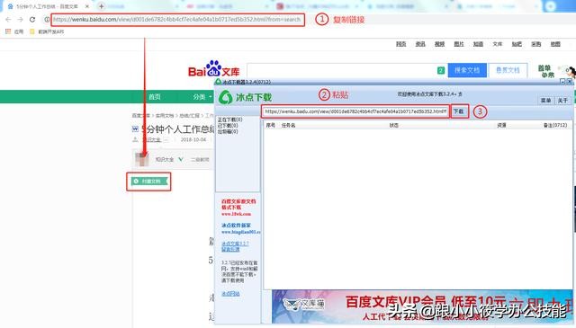This screenshot has height=328, width=576.
Task: Click the URL input field in the downloader
Action: pos(355,111)
